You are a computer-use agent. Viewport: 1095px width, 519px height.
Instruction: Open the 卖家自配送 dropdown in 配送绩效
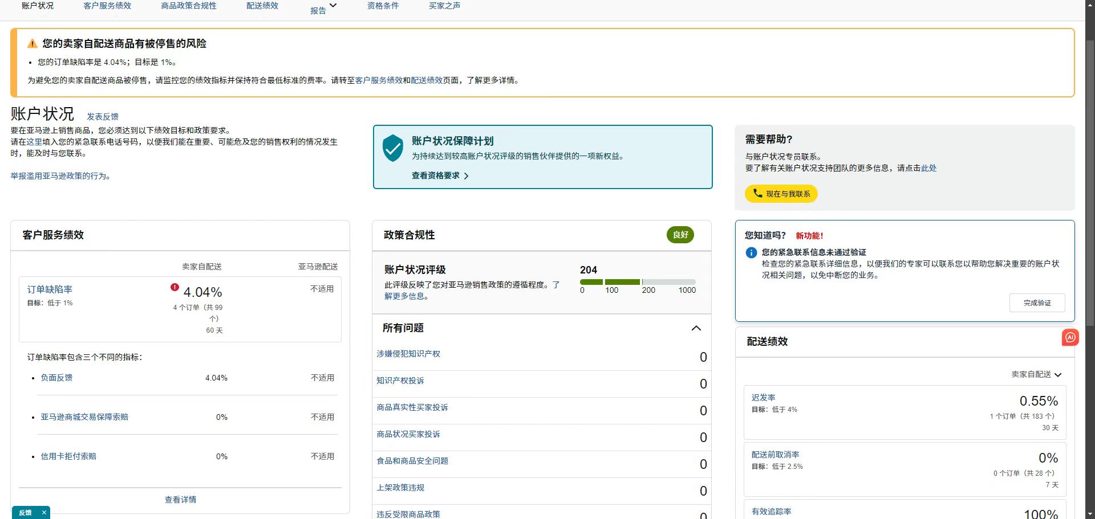(1036, 374)
